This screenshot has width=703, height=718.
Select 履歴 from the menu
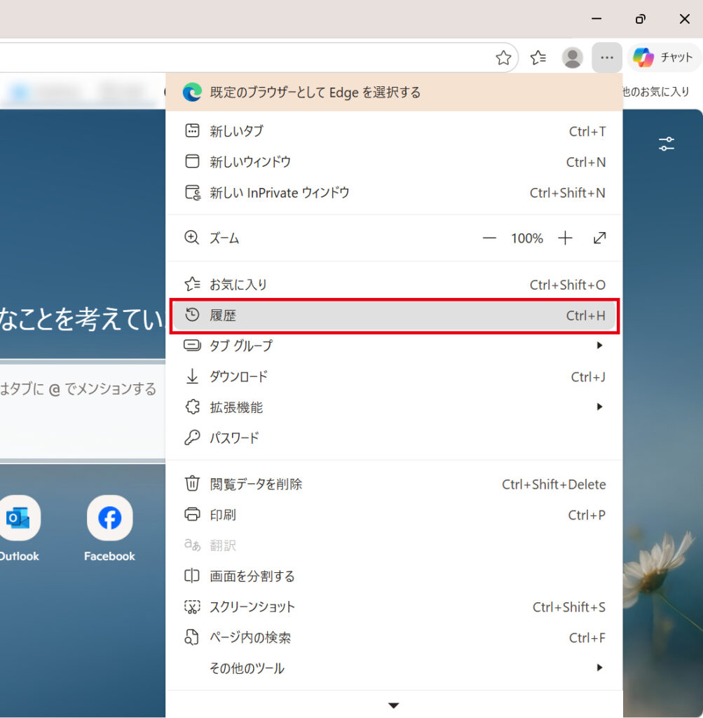click(394, 316)
